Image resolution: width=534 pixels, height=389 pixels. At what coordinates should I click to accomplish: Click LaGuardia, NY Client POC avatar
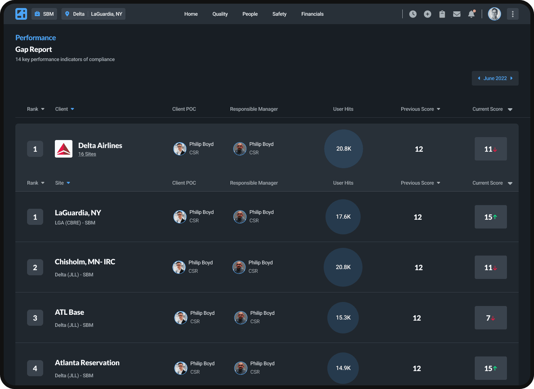(180, 217)
